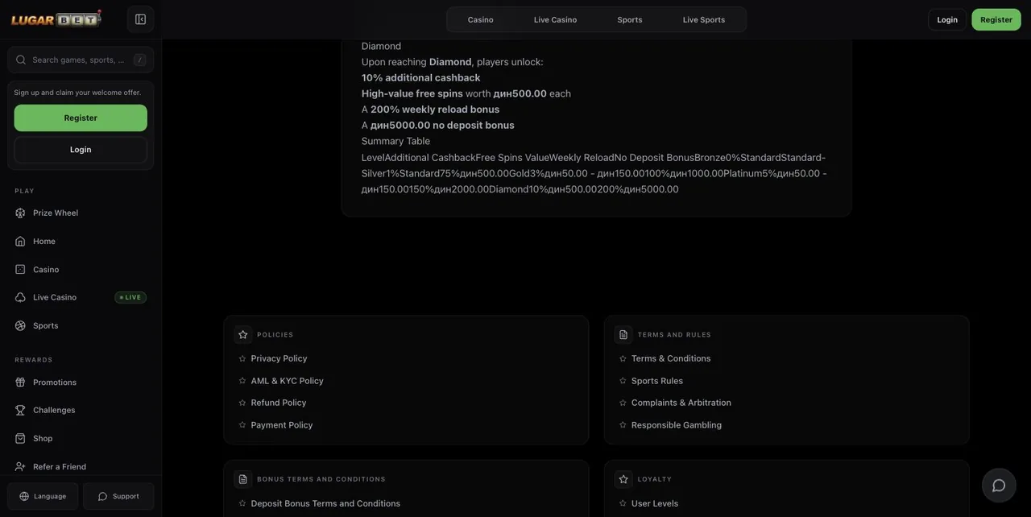The image size is (1031, 517).
Task: Click the green Register button in the header
Action: coord(996,19)
